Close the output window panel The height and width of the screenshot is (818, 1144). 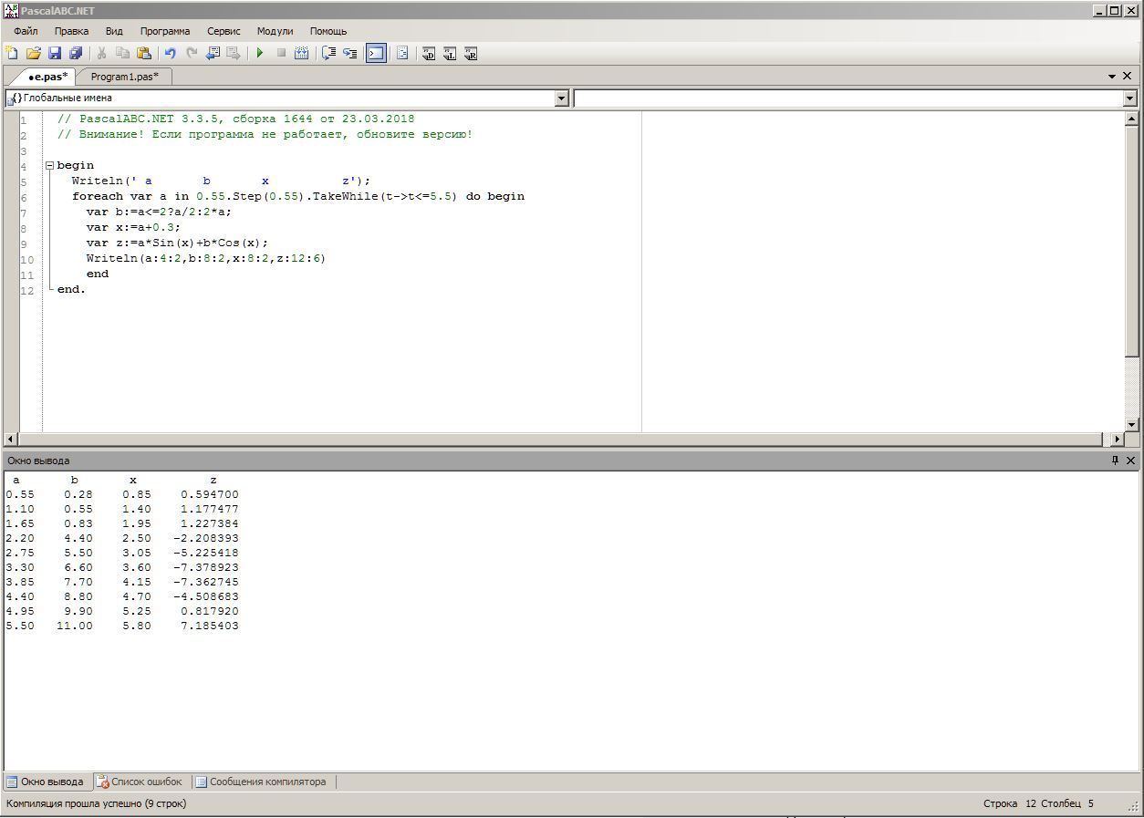coord(1130,461)
